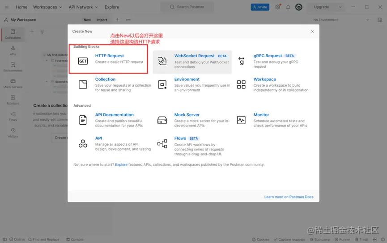Click the Search Postman field
387x243 pixels.
pyautogui.click(x=187, y=7)
